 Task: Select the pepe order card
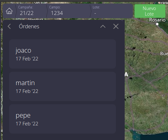(x=63, y=119)
